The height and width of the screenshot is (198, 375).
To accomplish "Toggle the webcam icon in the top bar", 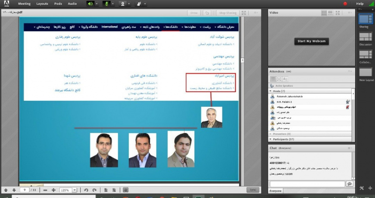I will point(122,4).
